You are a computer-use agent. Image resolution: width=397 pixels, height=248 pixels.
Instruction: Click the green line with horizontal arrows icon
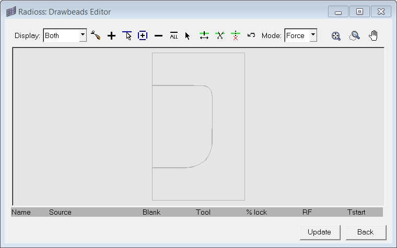coord(204,36)
